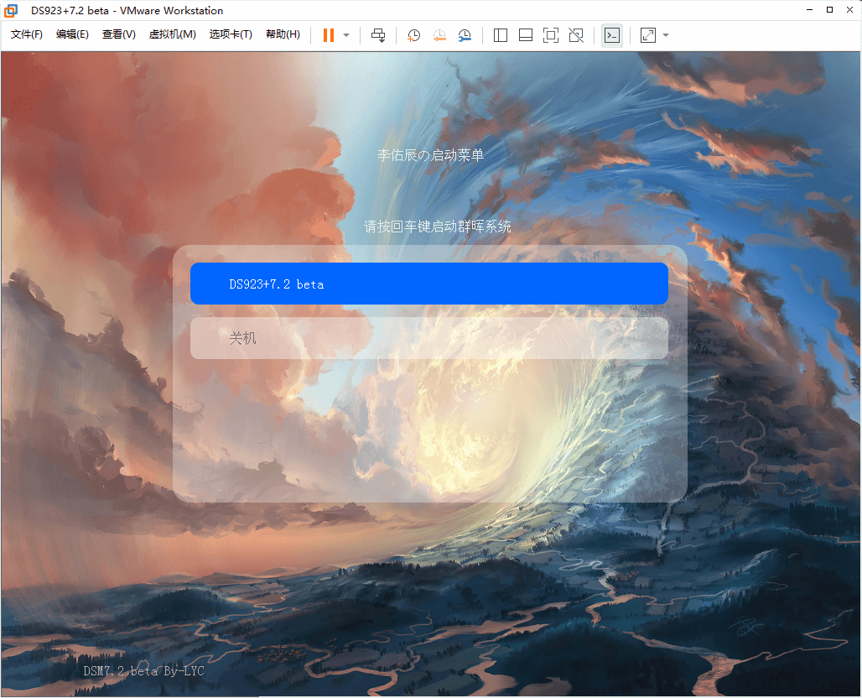Screen dimensions: 862x698
Task: Revert to the previous snapshot
Action: [x=439, y=35]
